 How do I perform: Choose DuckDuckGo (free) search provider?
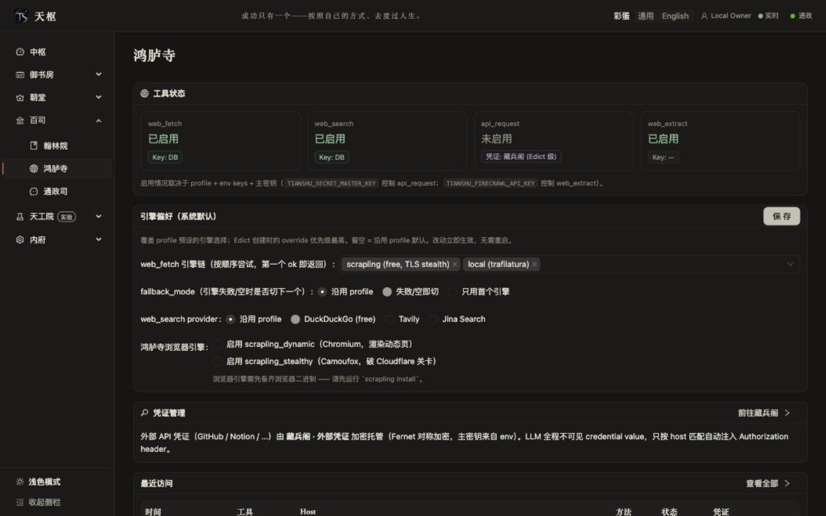(295, 319)
